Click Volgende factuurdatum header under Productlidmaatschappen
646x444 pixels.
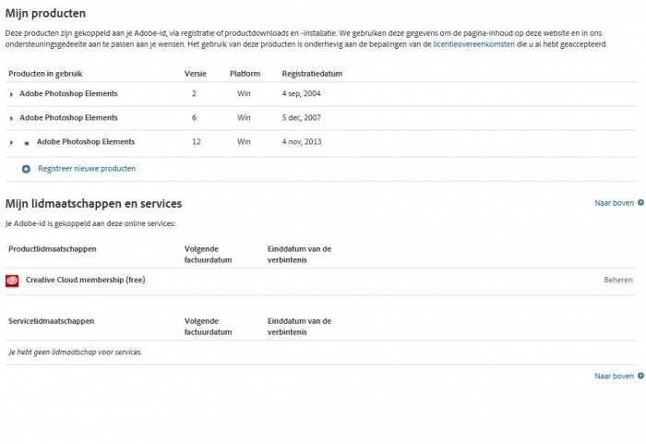click(x=208, y=255)
